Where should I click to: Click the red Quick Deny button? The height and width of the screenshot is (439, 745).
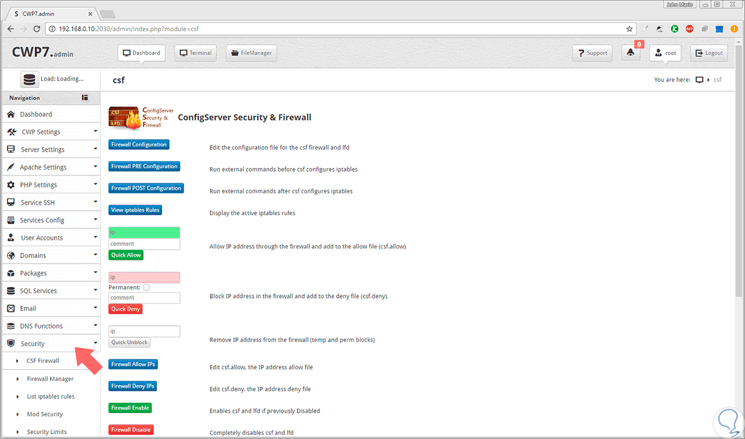coord(126,309)
